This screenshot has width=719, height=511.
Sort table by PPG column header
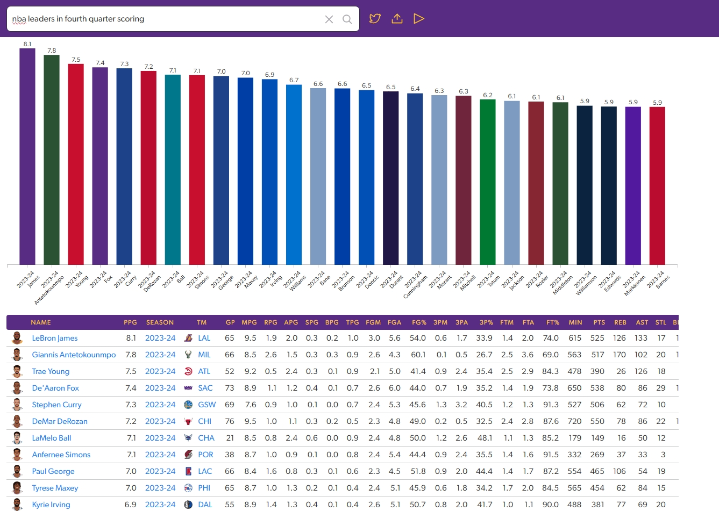130,322
